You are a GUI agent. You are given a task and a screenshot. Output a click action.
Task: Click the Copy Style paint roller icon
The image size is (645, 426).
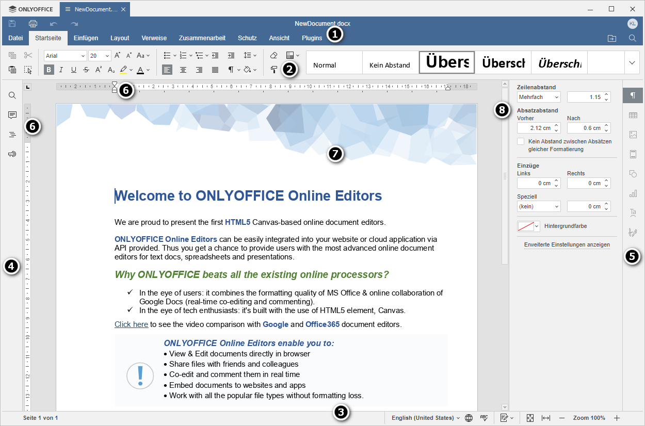pos(274,70)
